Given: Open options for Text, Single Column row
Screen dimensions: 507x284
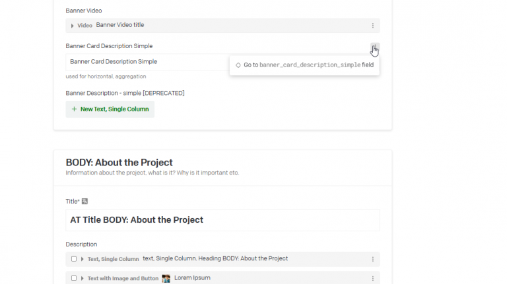Looking at the screenshot, I should (x=372, y=259).
